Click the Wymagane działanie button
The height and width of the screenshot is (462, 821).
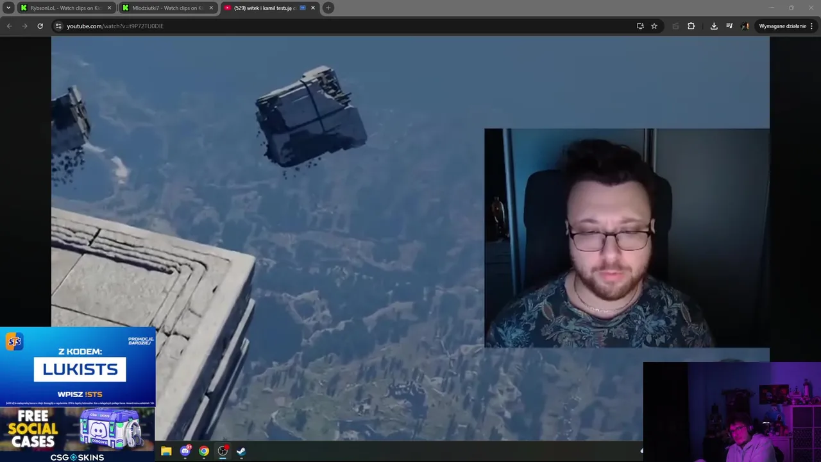click(782, 26)
